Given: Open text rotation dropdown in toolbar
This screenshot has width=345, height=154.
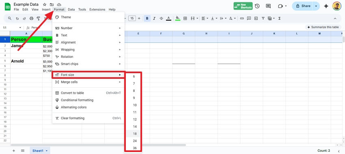Looking at the screenshot, I should [x=232, y=19].
